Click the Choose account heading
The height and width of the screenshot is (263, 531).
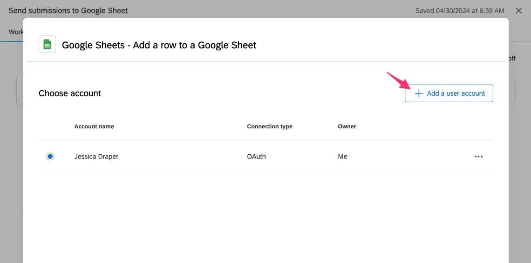click(70, 93)
